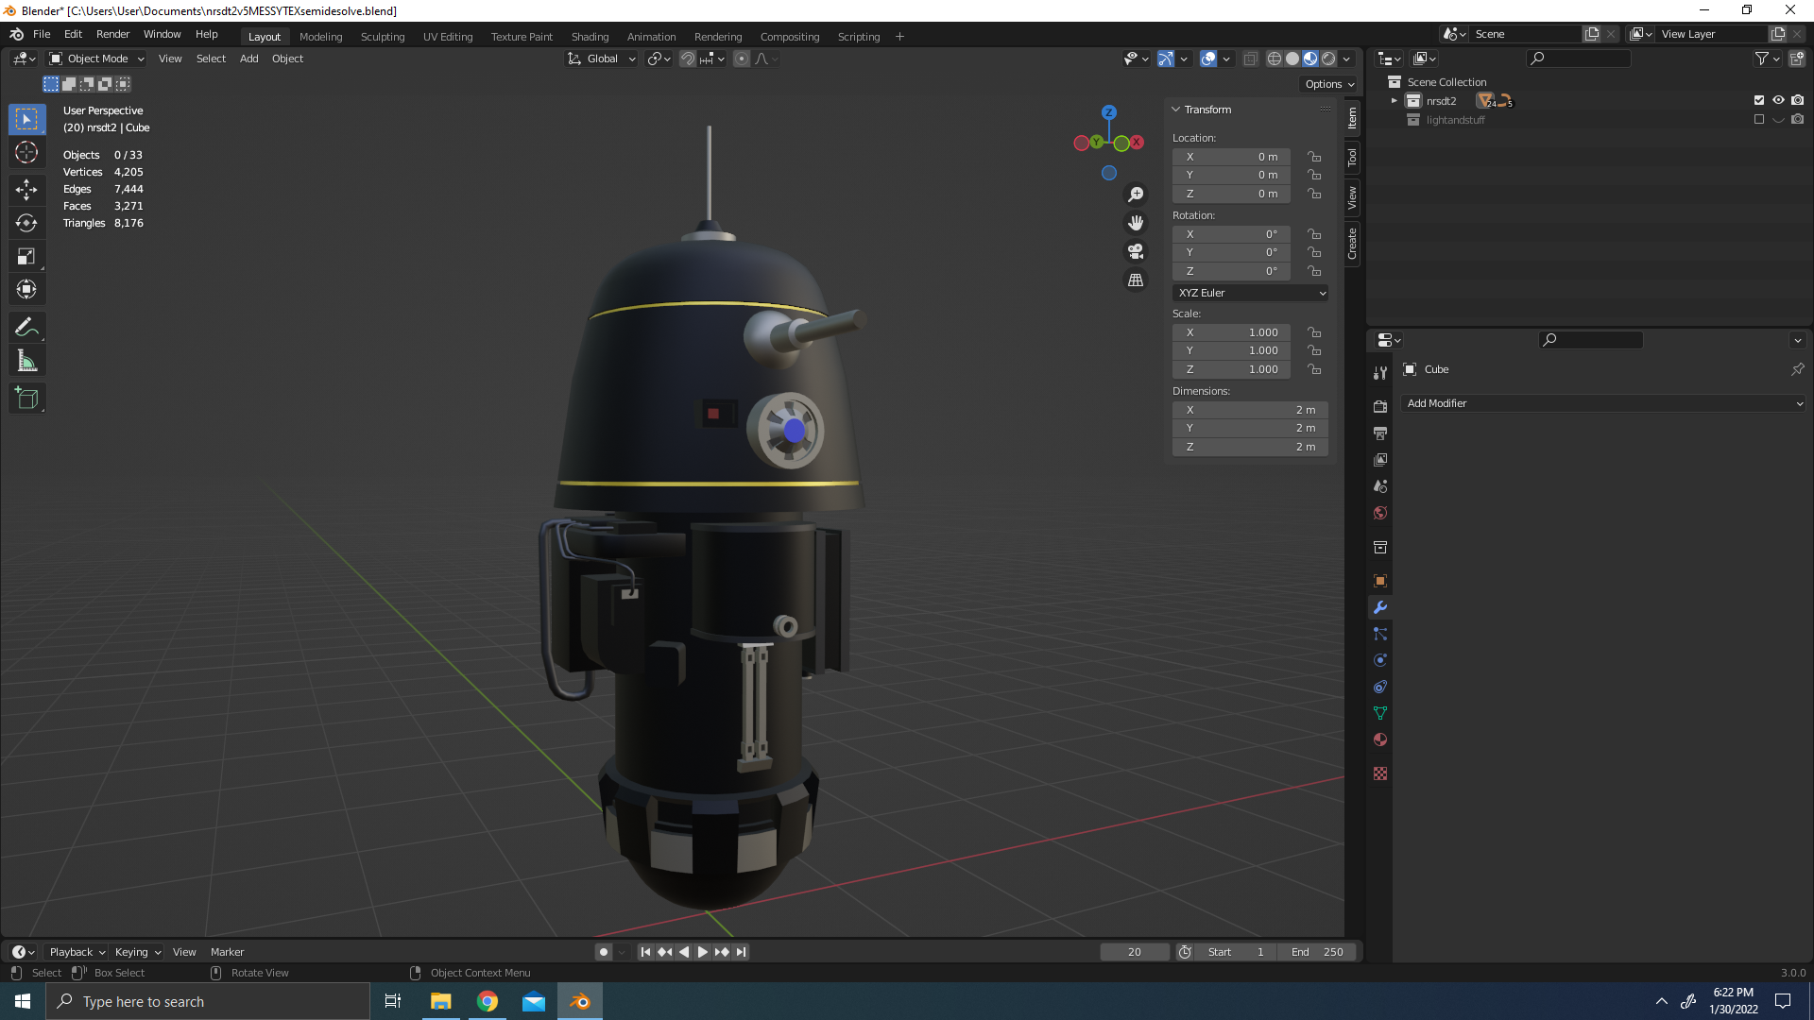The height and width of the screenshot is (1020, 1814).
Task: Activate the 3D Cursor tool
Action: tap(26, 152)
